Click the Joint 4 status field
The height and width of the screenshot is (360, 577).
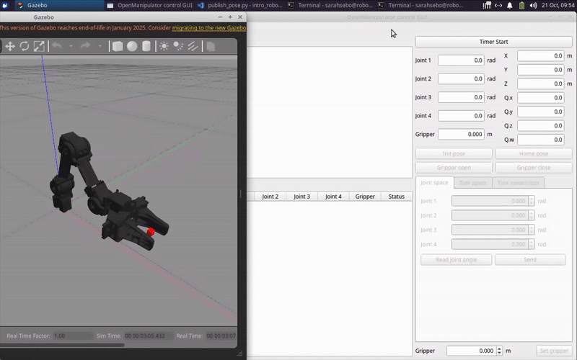point(461,116)
